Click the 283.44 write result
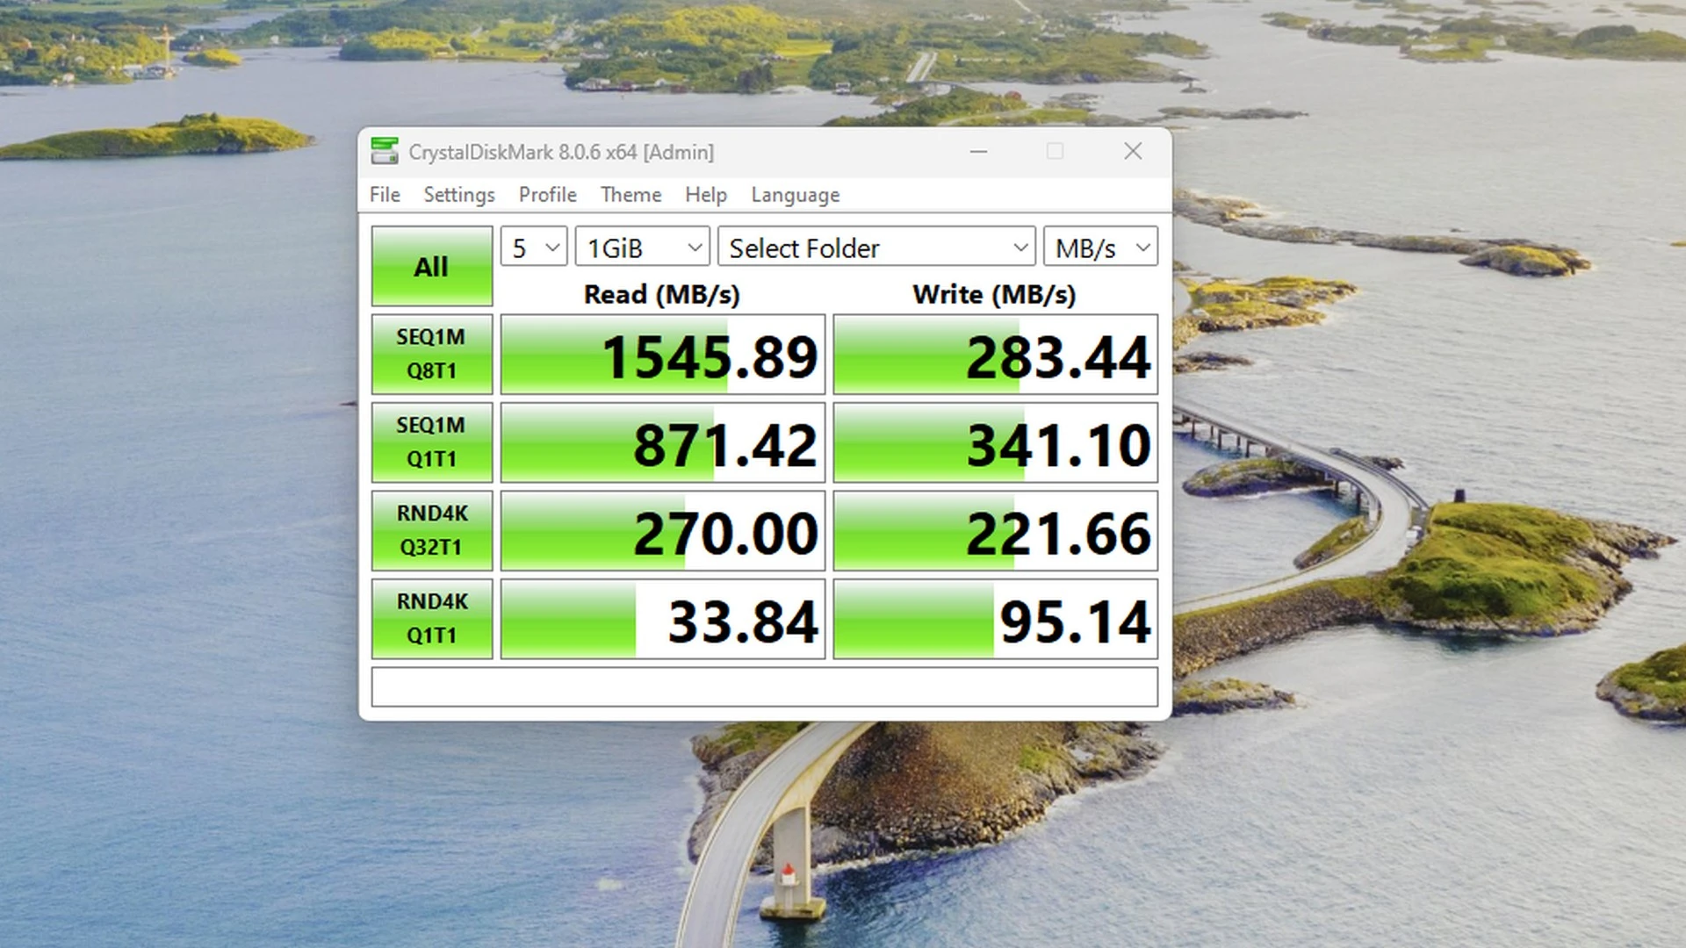The width and height of the screenshot is (1686, 948). 995,355
